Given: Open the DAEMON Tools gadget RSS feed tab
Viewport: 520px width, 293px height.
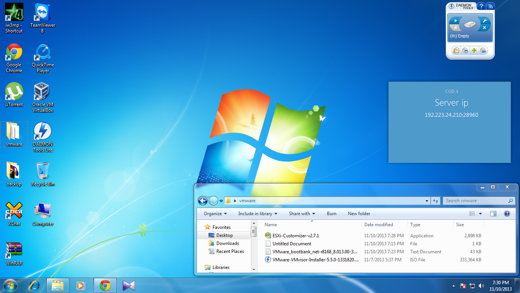Looking at the screenshot, I should tap(490, 6).
